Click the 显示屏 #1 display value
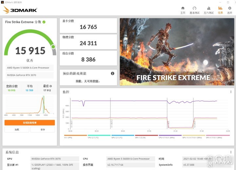Screen dimensions: 236x170 point(55,166)
